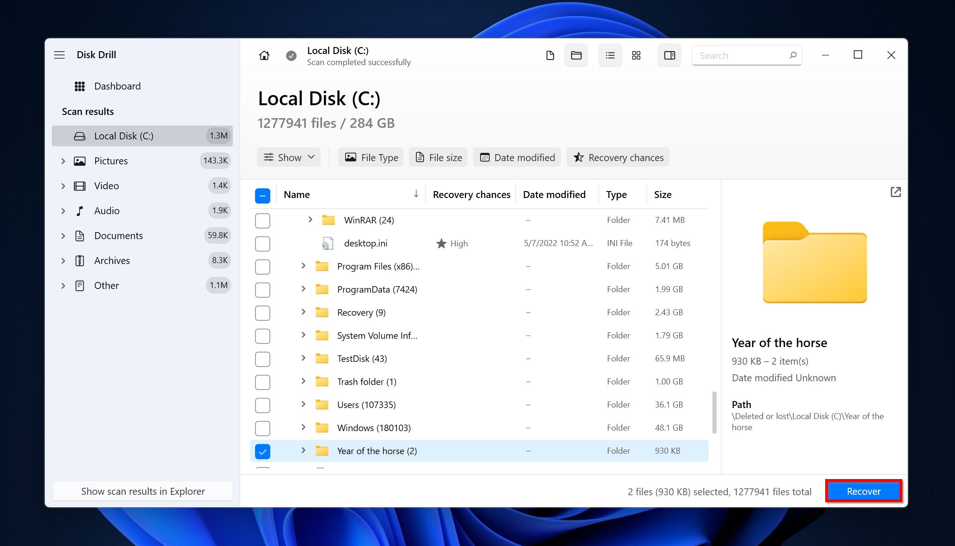Expand the Video category in sidebar
The height and width of the screenshot is (546, 955).
63,186
